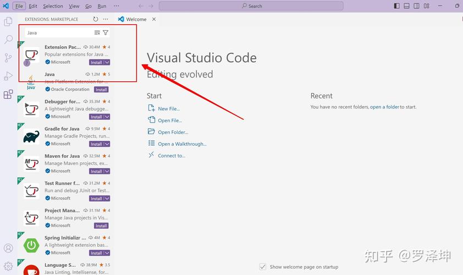Install the Oracle Java extension
The width and height of the screenshot is (463, 275).
(101, 90)
